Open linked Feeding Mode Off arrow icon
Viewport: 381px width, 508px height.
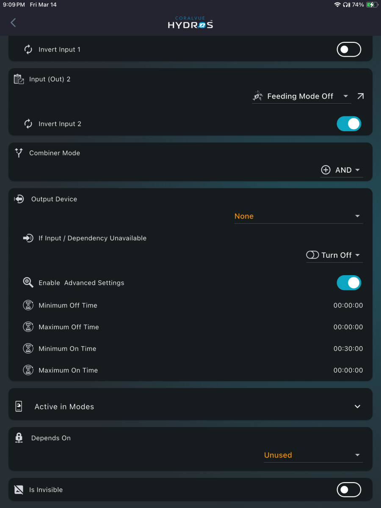pyautogui.click(x=360, y=97)
